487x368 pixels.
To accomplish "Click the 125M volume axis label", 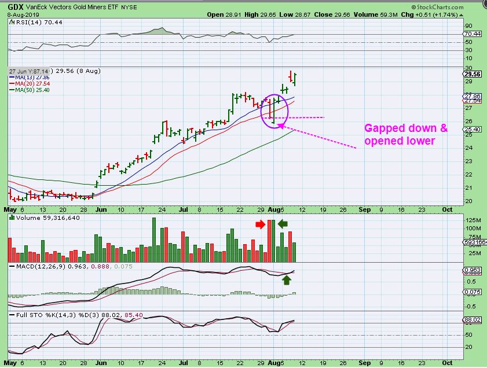I will pos(473,220).
